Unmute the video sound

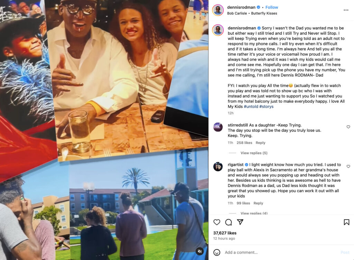(200, 251)
